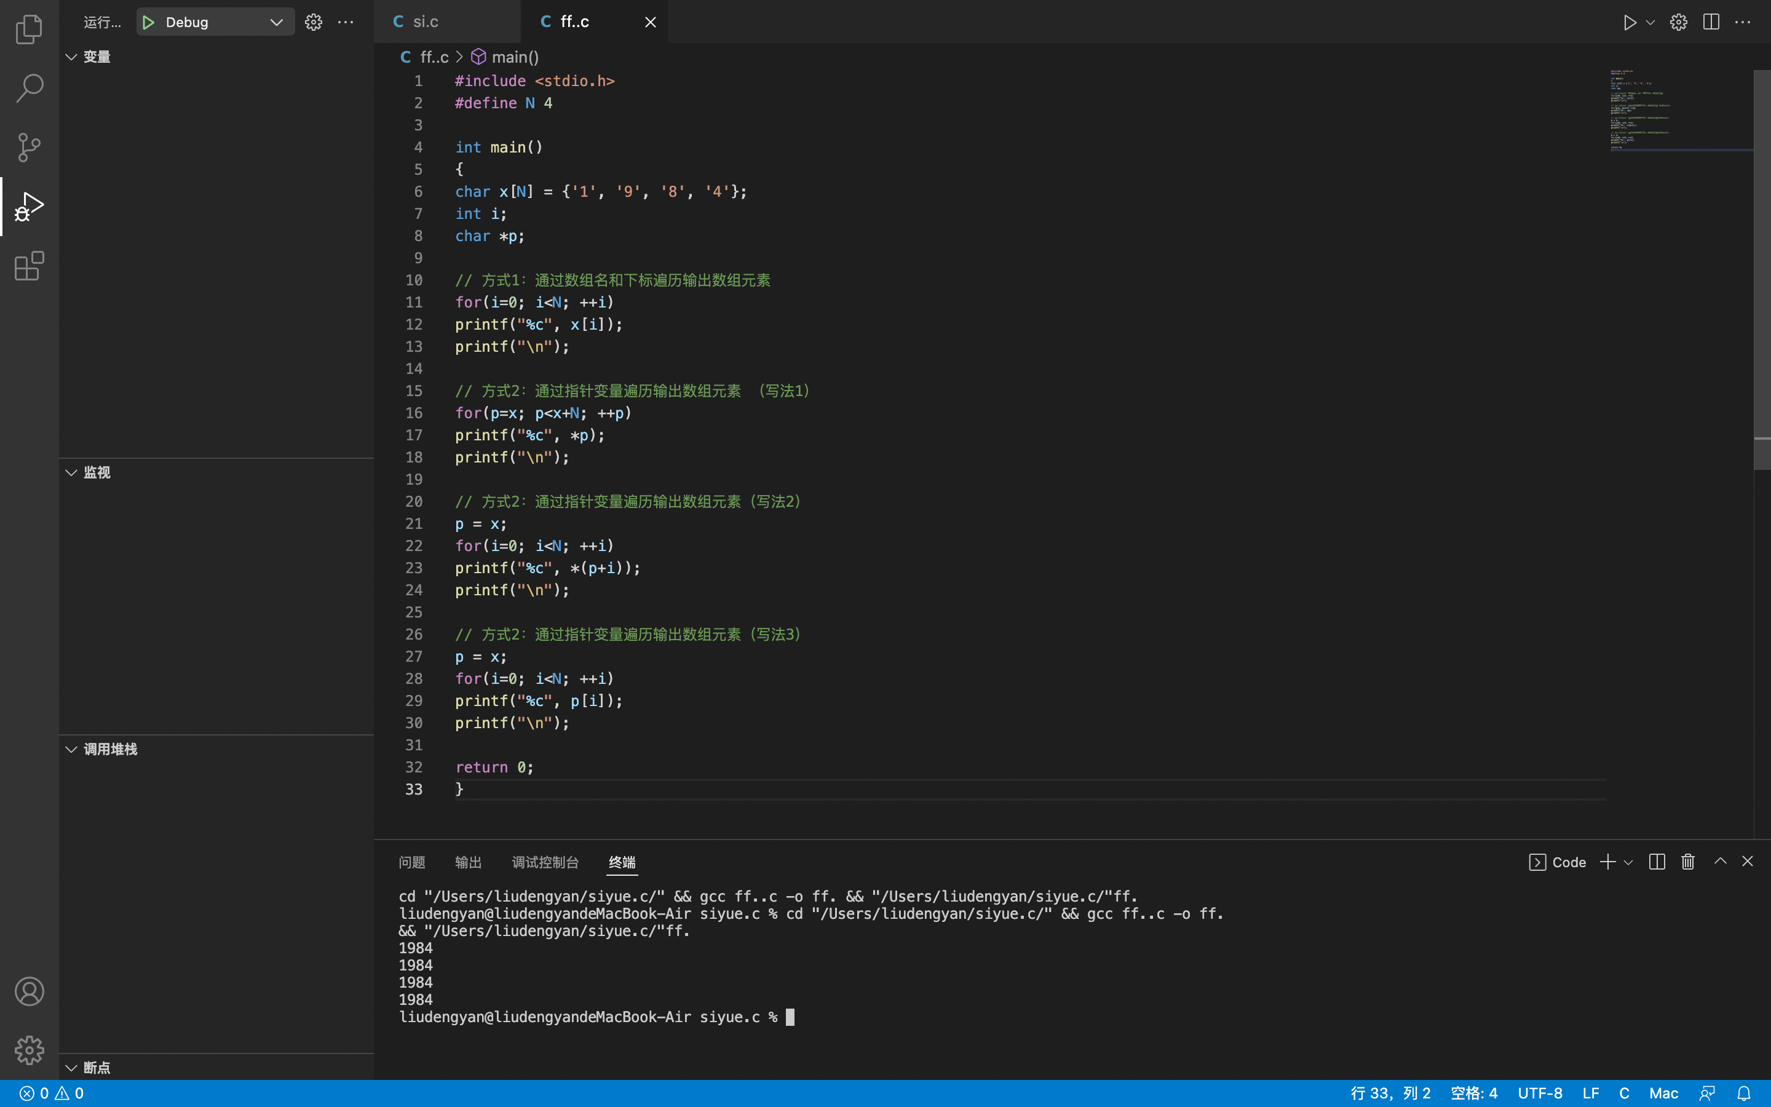
Task: Click UTF-8 encoding in status bar
Action: coord(1540,1093)
